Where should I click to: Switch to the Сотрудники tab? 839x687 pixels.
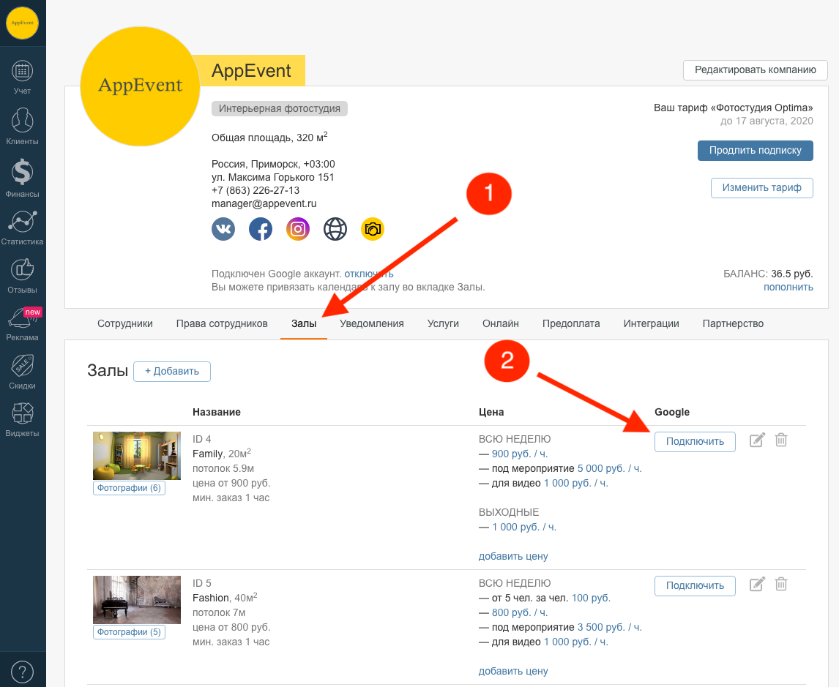124,323
